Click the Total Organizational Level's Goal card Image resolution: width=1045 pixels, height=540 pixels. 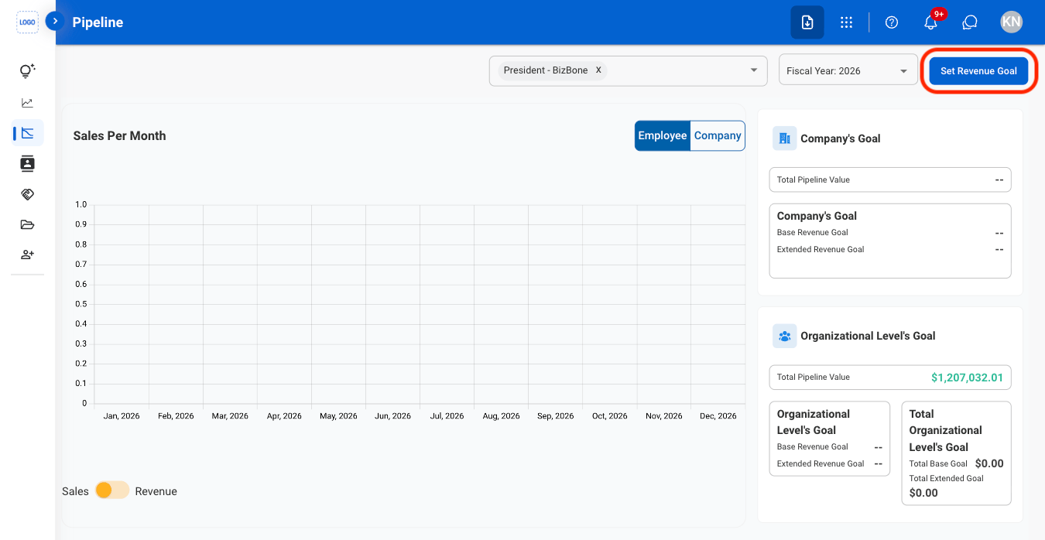(x=957, y=453)
